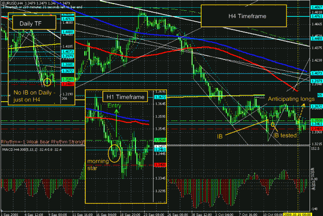This screenshot has height=216, width=323.
Task: Click the cyan 1.3979 tag in Daily inset
Action: [68, 56]
